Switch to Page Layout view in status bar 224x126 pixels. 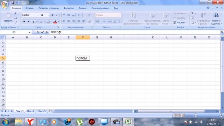tap(179, 115)
